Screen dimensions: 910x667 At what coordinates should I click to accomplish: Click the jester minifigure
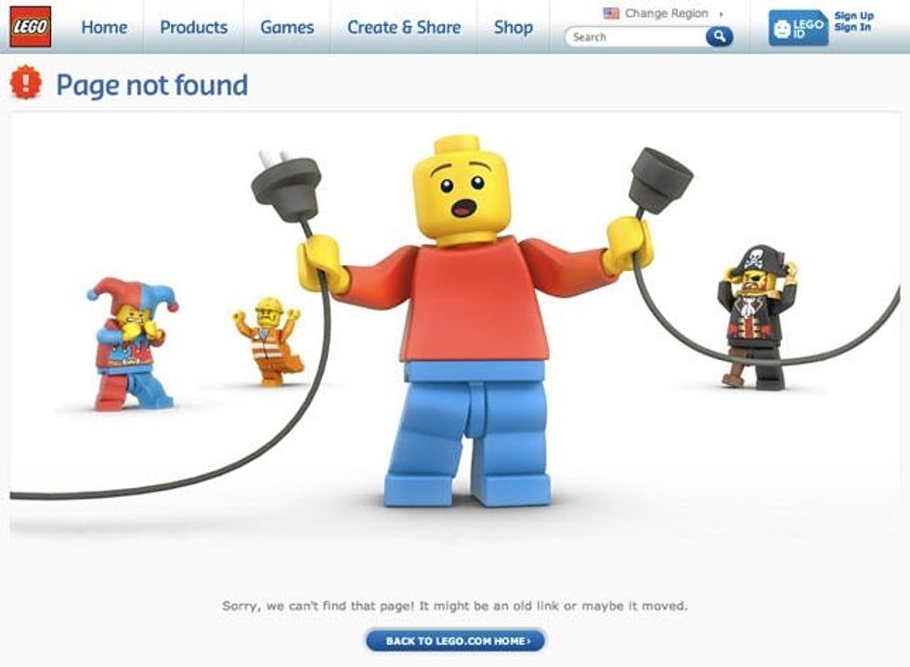pyautogui.click(x=133, y=343)
